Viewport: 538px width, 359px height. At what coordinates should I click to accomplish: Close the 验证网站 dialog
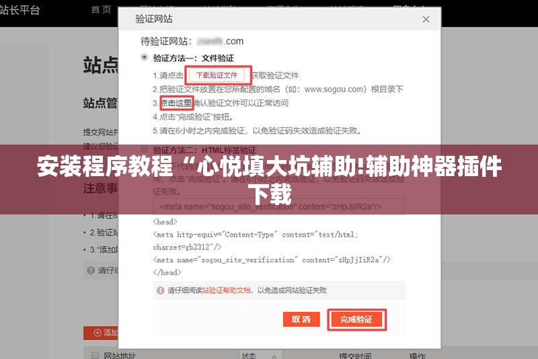click(x=426, y=19)
